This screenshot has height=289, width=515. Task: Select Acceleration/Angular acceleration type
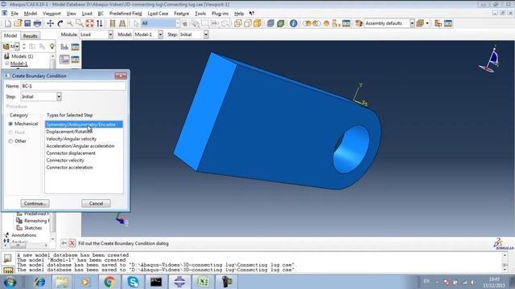click(84, 146)
